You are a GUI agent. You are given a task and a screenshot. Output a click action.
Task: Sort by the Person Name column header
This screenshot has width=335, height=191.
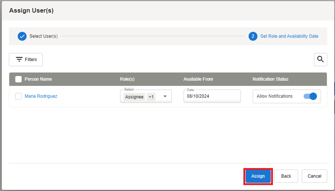pyautogui.click(x=38, y=79)
